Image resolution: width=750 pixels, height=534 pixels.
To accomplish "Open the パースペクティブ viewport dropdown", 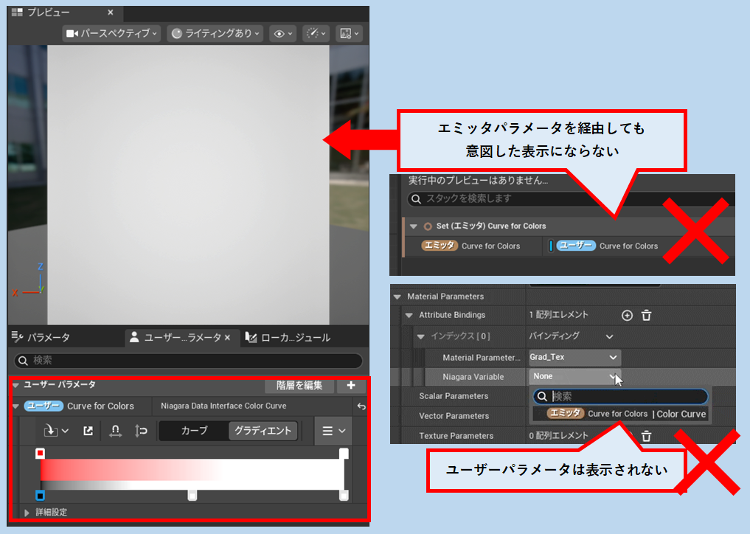I will coord(111,33).
